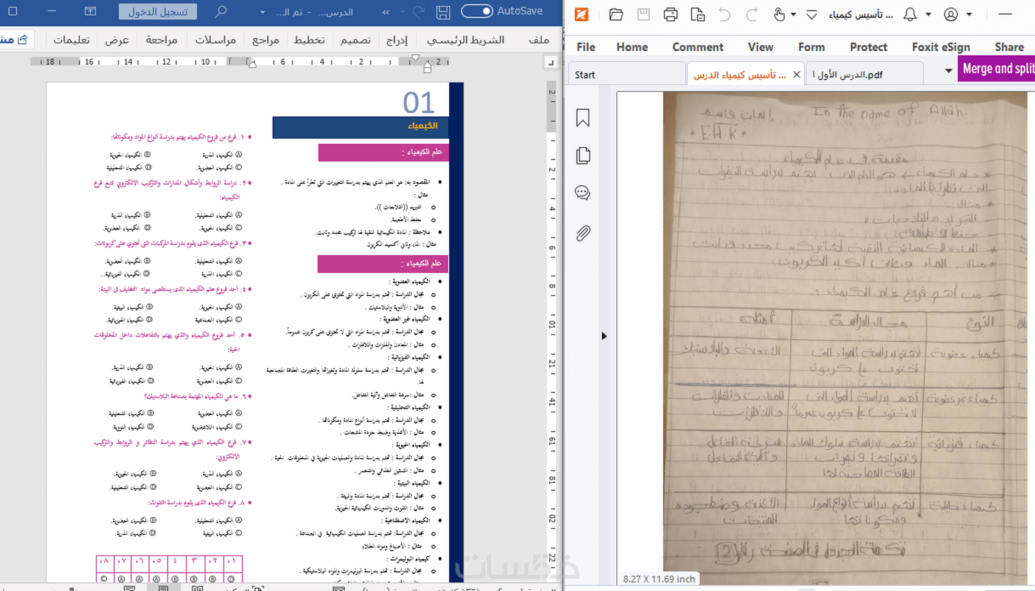Open the document title dropdown in Word
Viewport: 1035px width, 591px height.
tap(262, 12)
